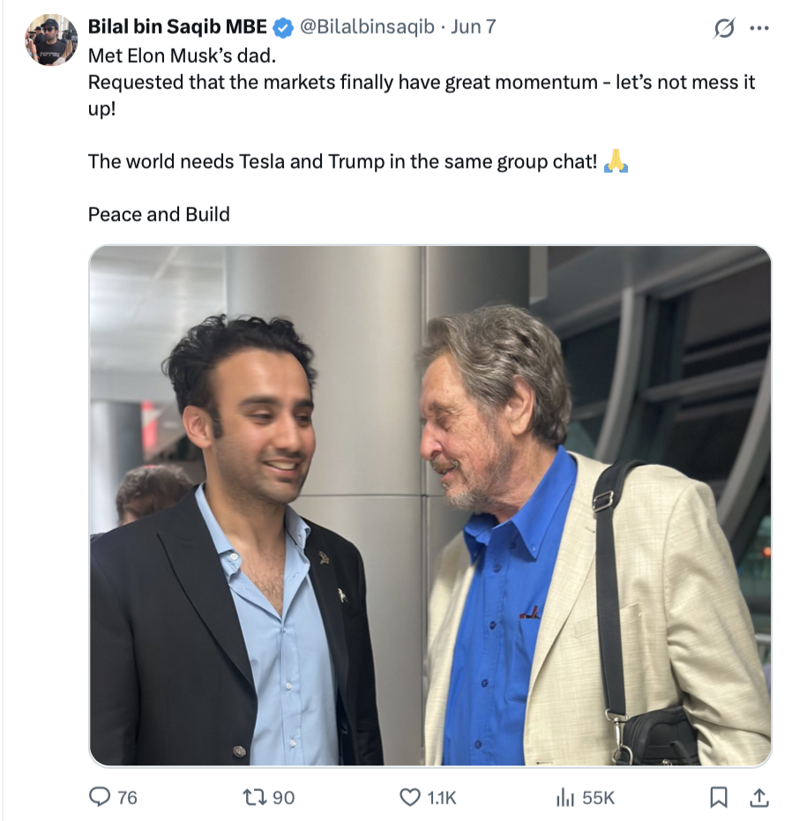The image size is (792, 821).
Task: Click the 1.1K likes count
Action: 442,797
